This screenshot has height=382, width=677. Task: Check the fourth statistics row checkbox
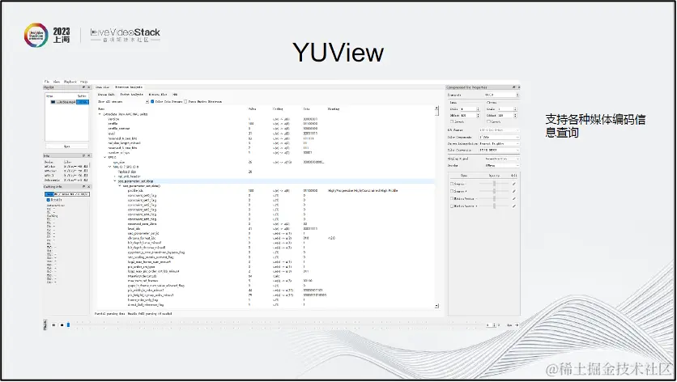coord(452,206)
